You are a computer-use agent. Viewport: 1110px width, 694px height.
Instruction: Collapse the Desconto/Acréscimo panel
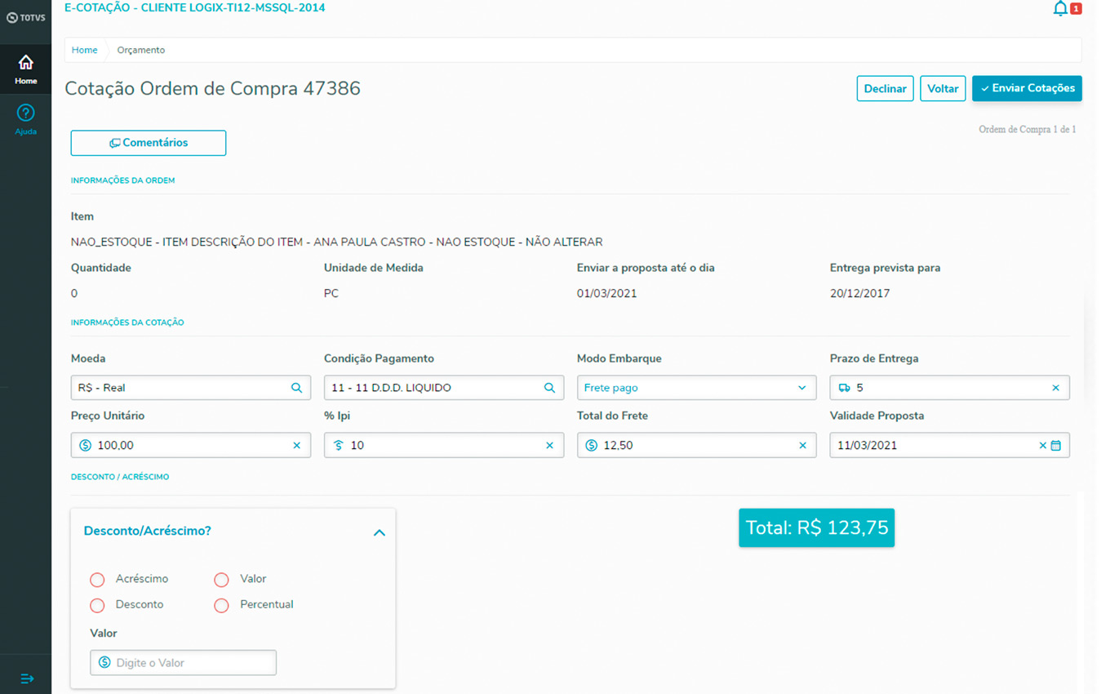(x=379, y=532)
